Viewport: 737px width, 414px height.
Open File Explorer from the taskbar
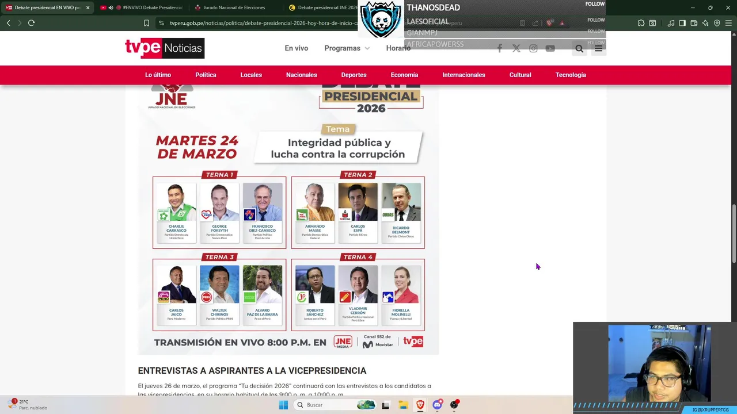(403, 405)
